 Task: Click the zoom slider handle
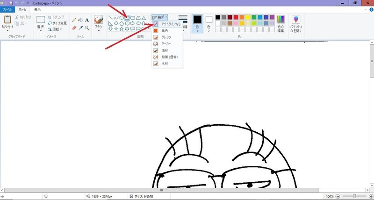tap(354, 196)
